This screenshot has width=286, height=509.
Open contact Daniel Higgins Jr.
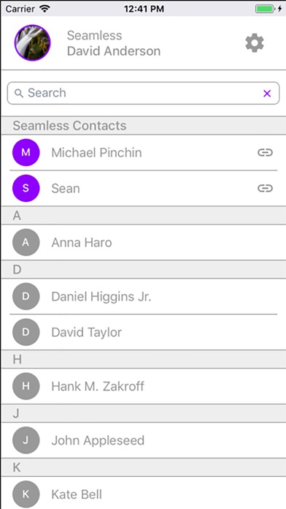pyautogui.click(x=143, y=296)
